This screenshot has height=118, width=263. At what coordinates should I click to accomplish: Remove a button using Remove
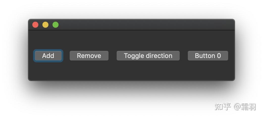89,56
